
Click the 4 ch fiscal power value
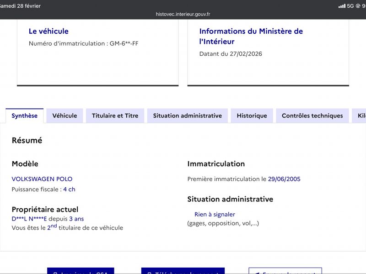(69, 189)
